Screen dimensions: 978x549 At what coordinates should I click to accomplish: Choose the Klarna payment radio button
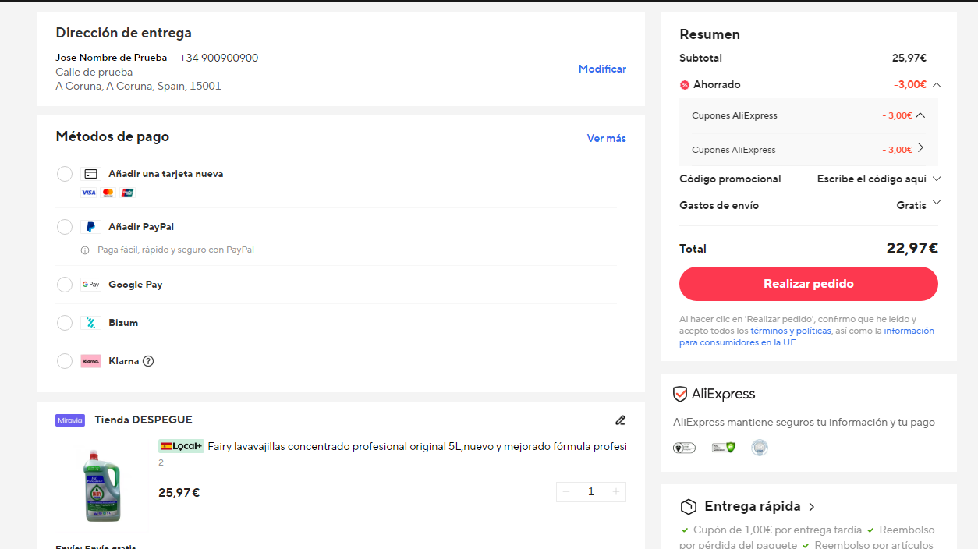[65, 361]
